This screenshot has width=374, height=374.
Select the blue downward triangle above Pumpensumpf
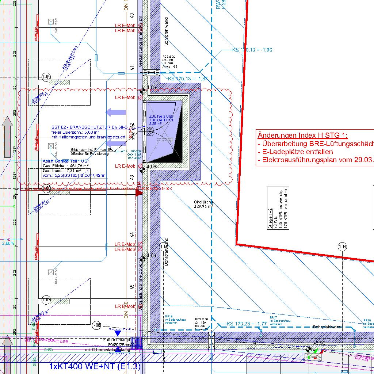(118, 333)
